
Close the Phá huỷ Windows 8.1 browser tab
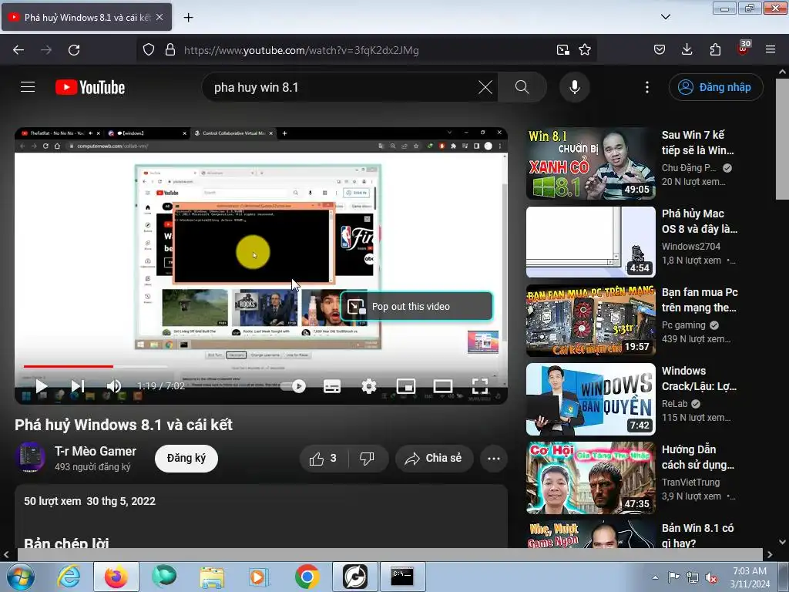tap(159, 17)
